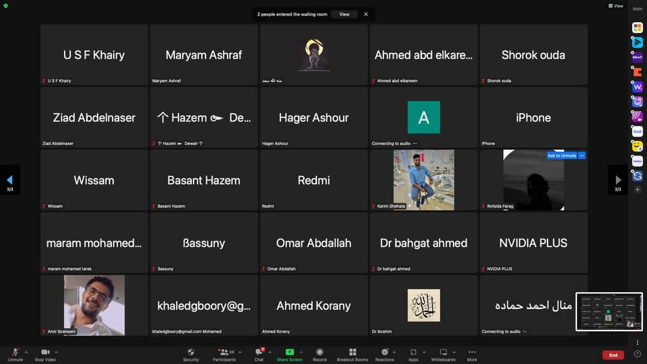Expand the Share Screen options arrow

pyautogui.click(x=300, y=351)
